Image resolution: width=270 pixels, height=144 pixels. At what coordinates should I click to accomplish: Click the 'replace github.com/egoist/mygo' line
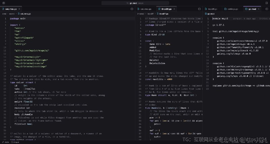[x=241, y=86]
